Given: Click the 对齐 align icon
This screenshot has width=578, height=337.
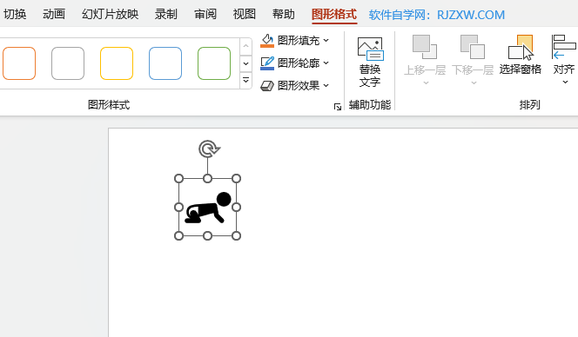Looking at the screenshot, I should [563, 47].
